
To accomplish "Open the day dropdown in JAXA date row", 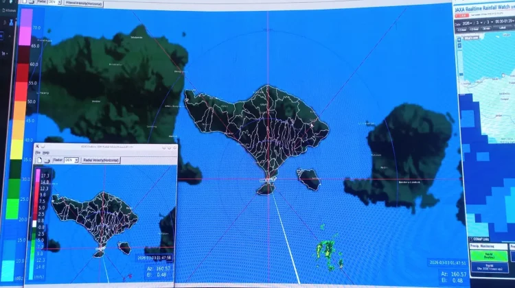I will (489, 23).
